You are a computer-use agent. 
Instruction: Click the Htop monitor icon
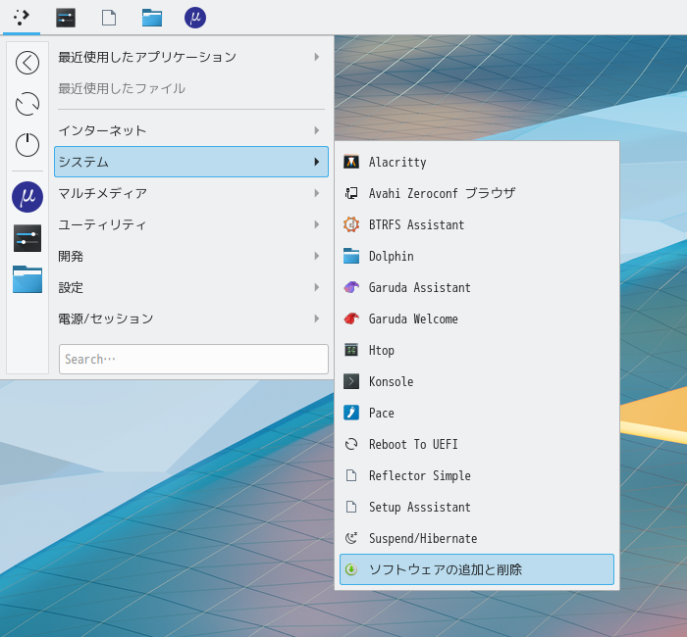coord(351,350)
